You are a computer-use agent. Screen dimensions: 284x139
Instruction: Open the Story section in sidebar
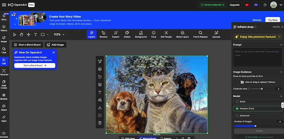(x=4, y=17)
